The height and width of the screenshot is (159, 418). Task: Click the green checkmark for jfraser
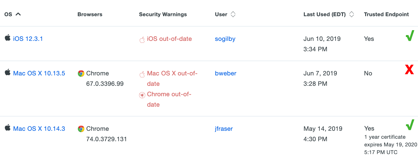click(x=410, y=125)
